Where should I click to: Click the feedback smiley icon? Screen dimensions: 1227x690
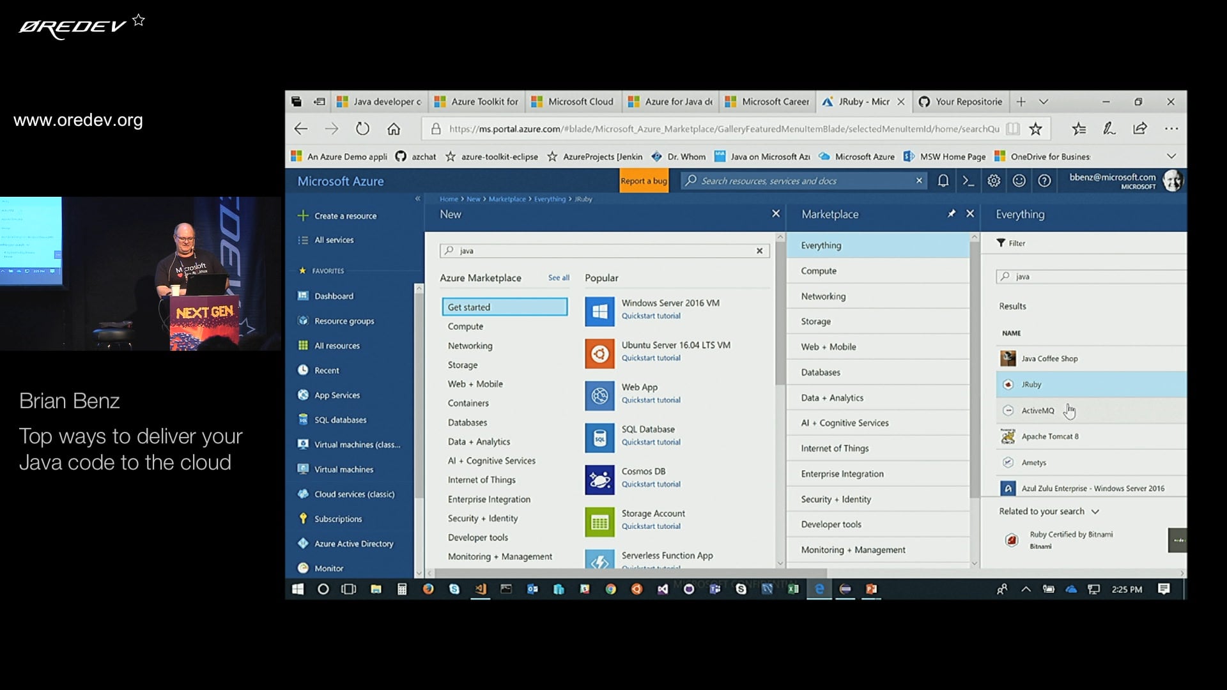[x=1019, y=181]
